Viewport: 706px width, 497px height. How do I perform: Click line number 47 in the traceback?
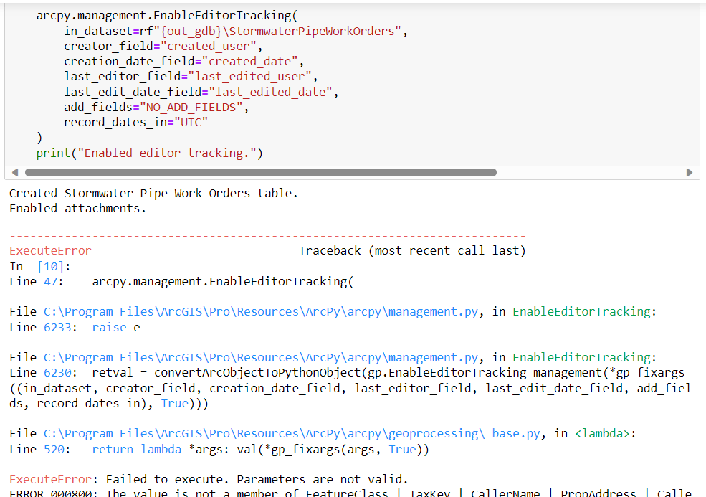pyautogui.click(x=50, y=281)
